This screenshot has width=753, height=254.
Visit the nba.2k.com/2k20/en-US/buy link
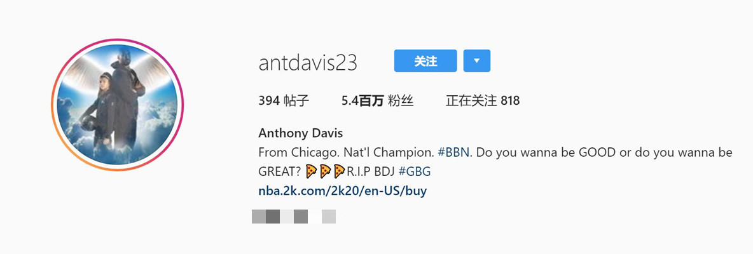[x=342, y=190]
